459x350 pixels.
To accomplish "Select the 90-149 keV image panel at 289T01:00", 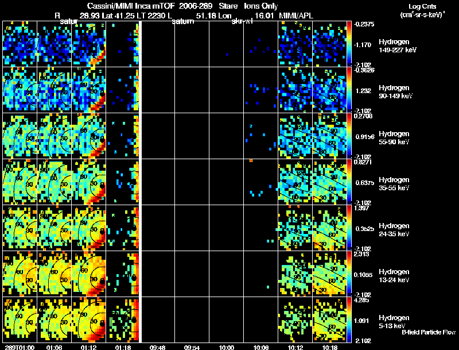I will [x=20, y=90].
